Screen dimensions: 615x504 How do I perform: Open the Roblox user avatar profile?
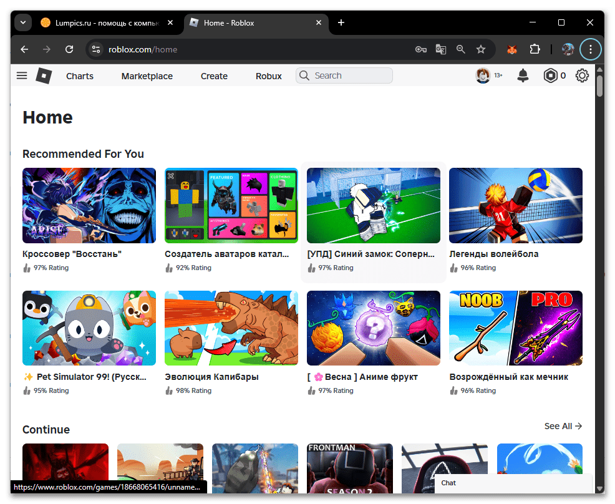pos(483,75)
